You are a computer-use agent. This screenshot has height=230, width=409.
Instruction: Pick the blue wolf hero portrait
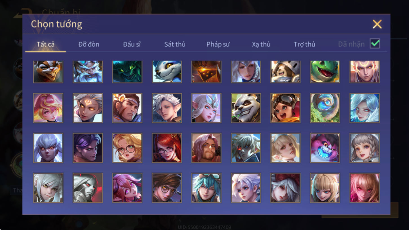167,72
